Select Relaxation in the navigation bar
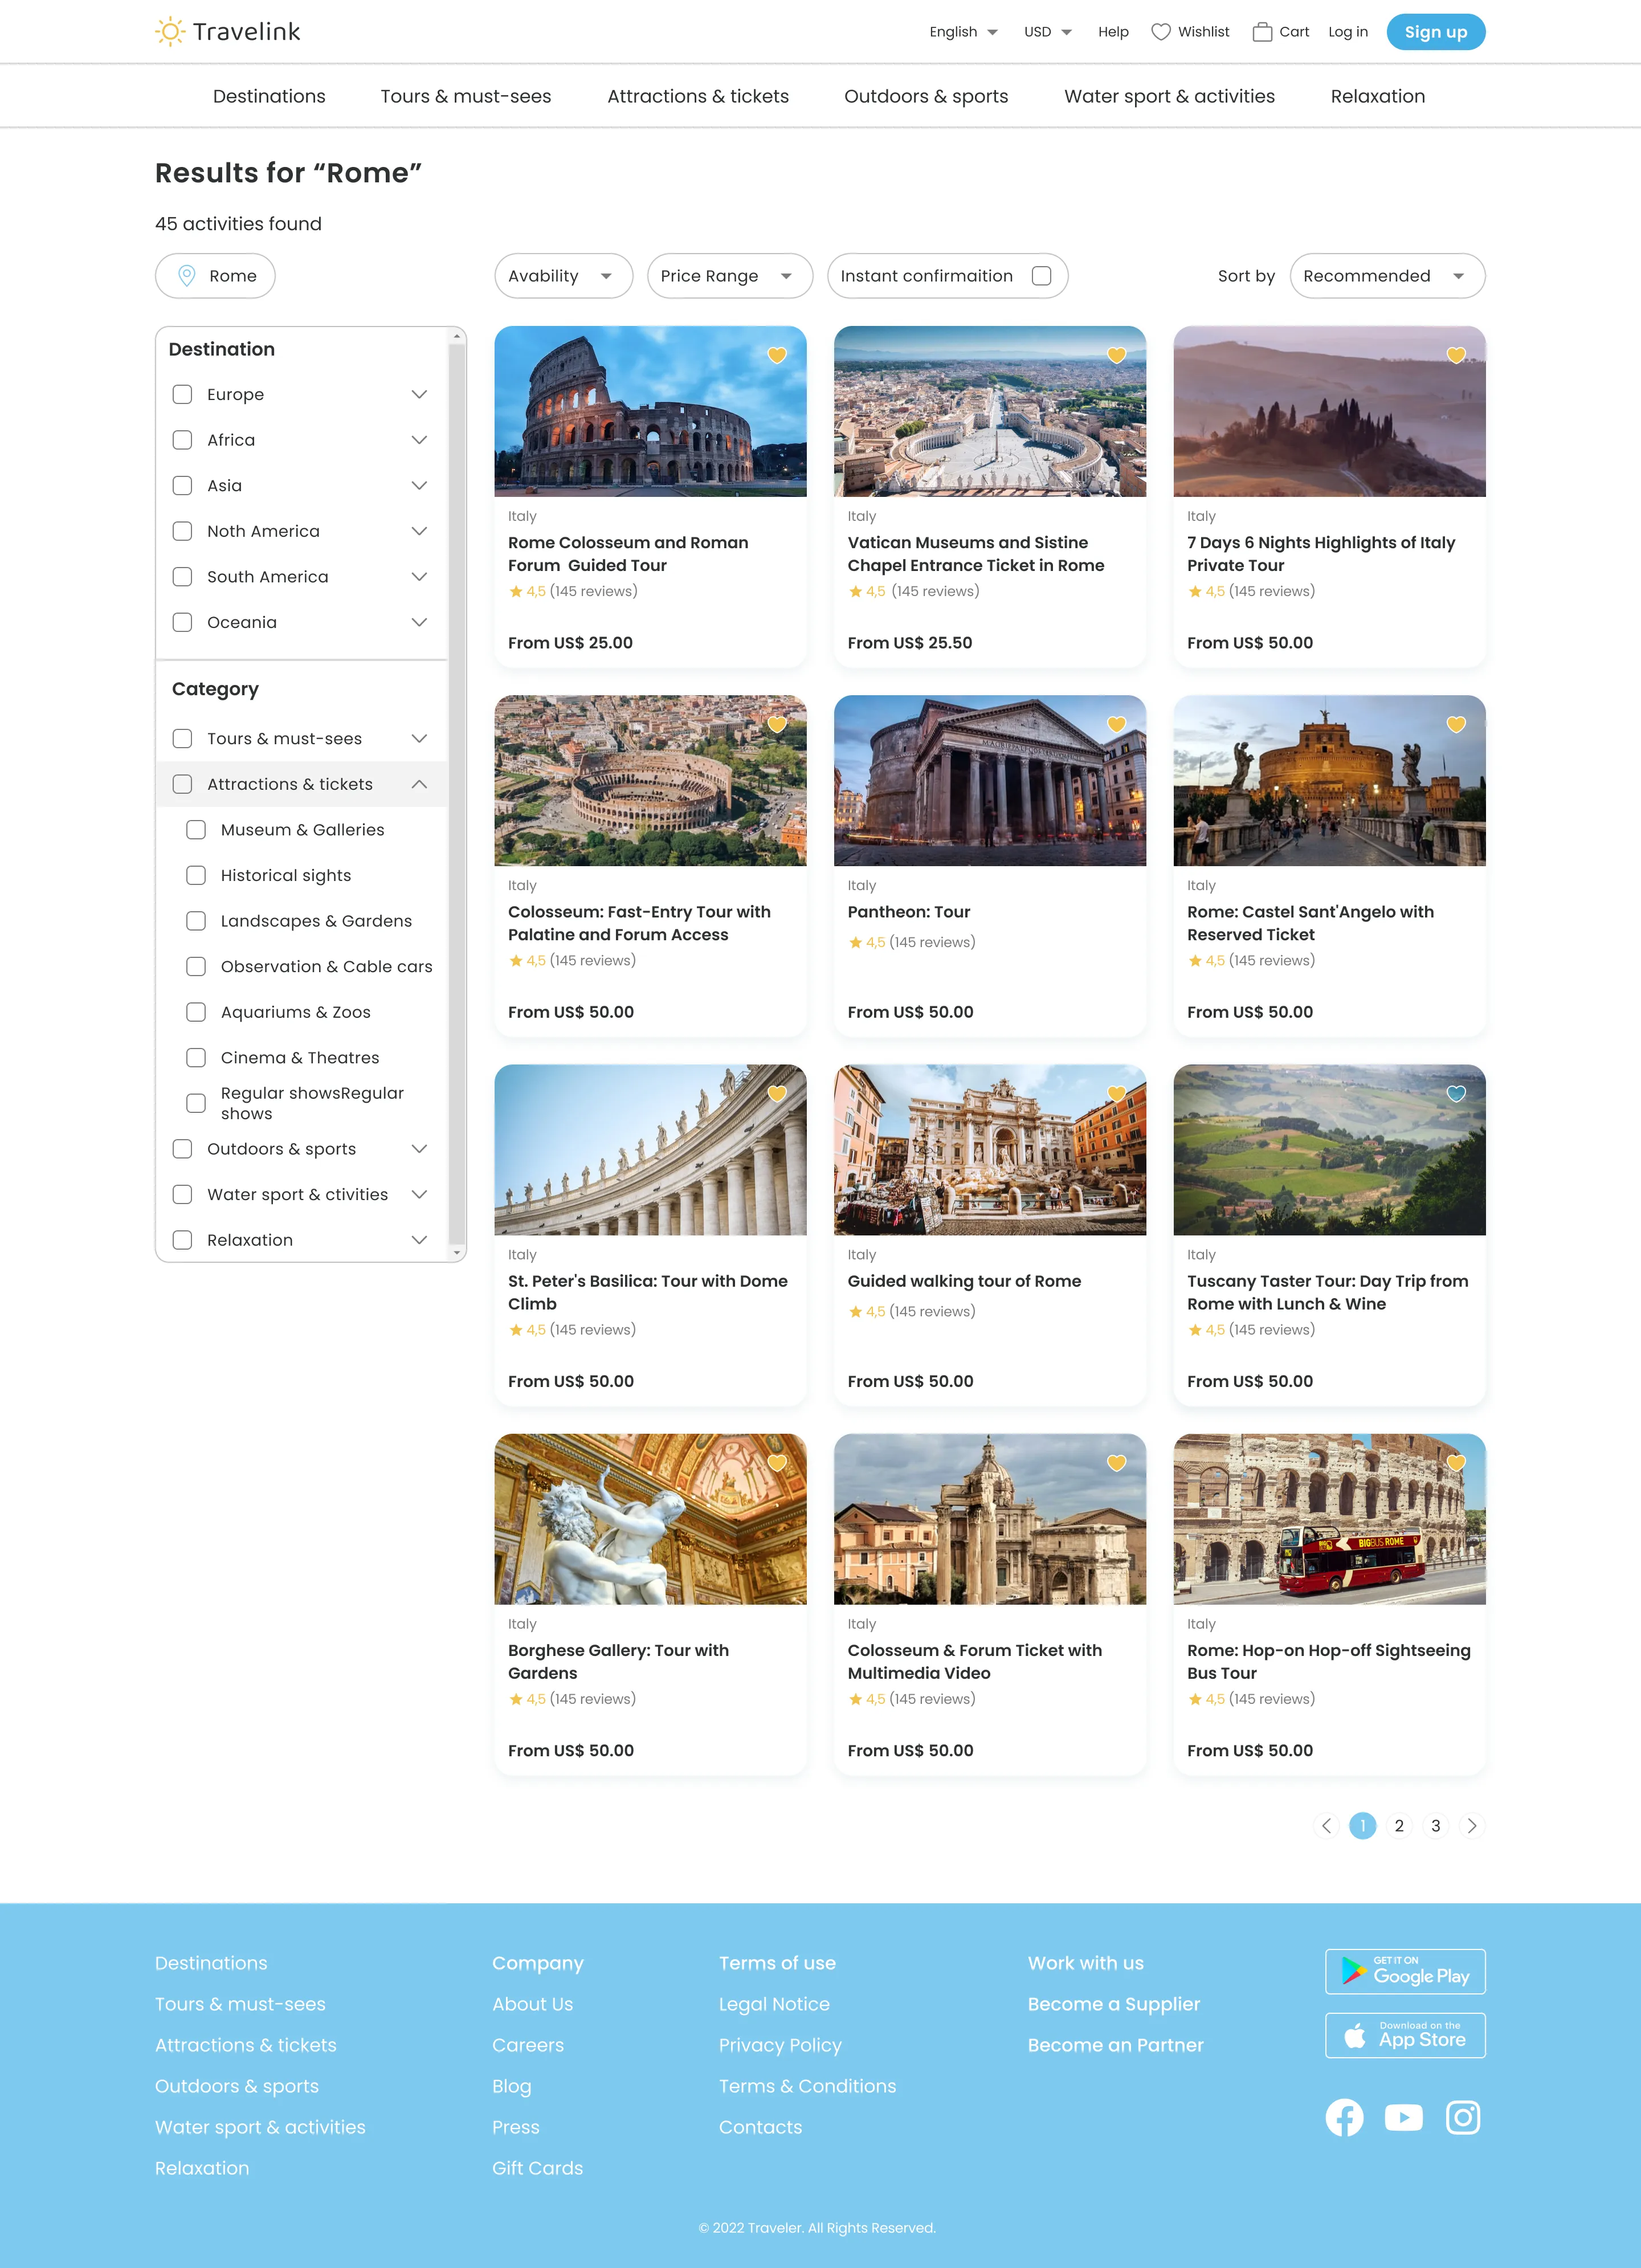Viewport: 1641px width, 2268px height. [1377, 96]
